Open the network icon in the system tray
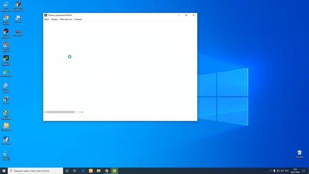 (278, 171)
